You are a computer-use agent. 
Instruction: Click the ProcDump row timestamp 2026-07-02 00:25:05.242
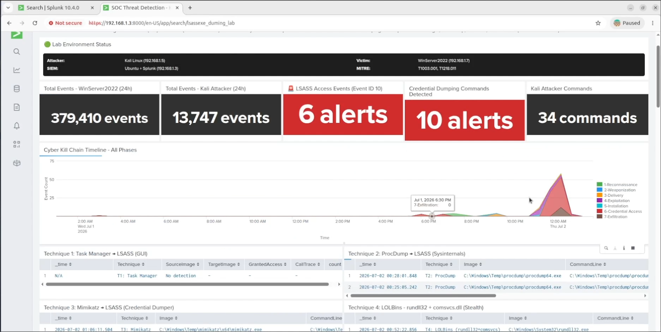tap(388, 287)
